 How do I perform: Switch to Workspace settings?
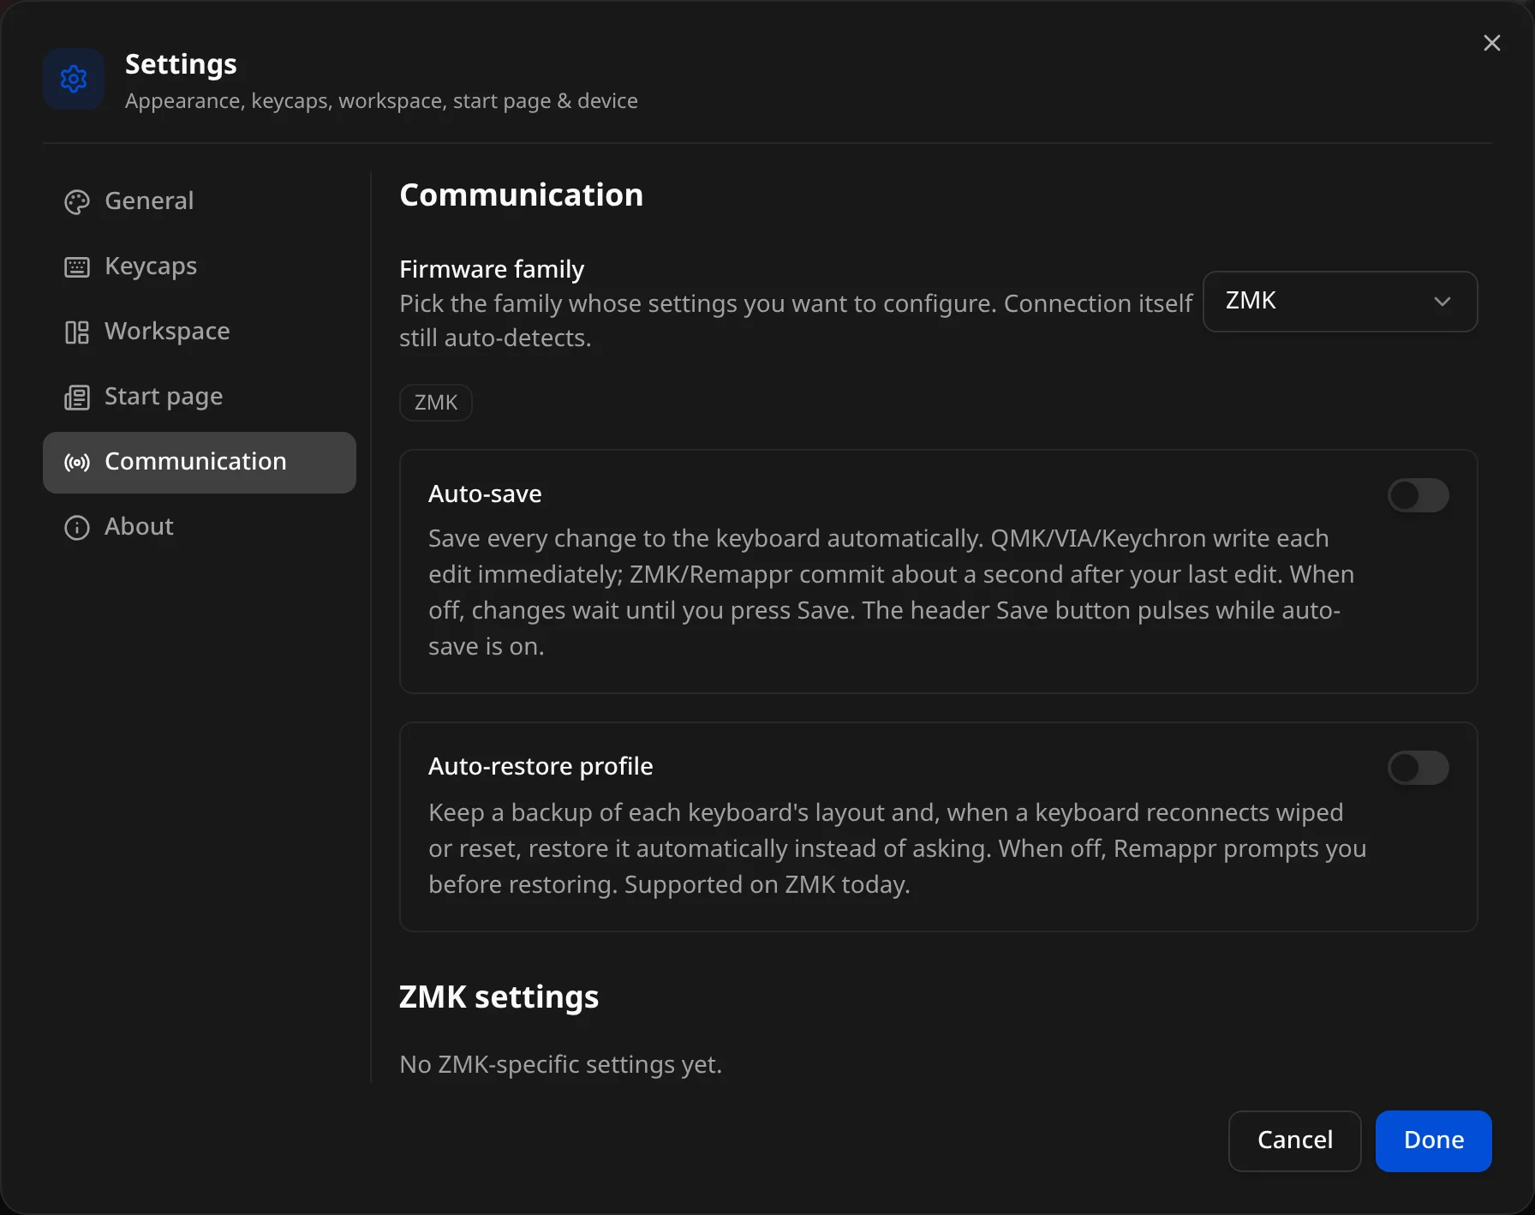(x=200, y=332)
